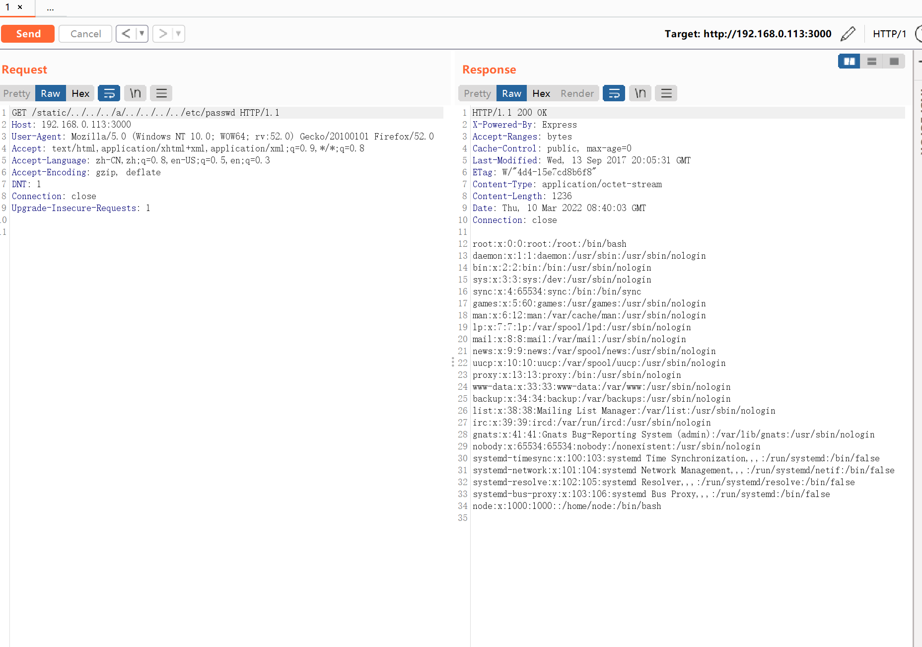The image size is (922, 647).
Task: Select repeater tab 1
Action: pyautogui.click(x=8, y=7)
